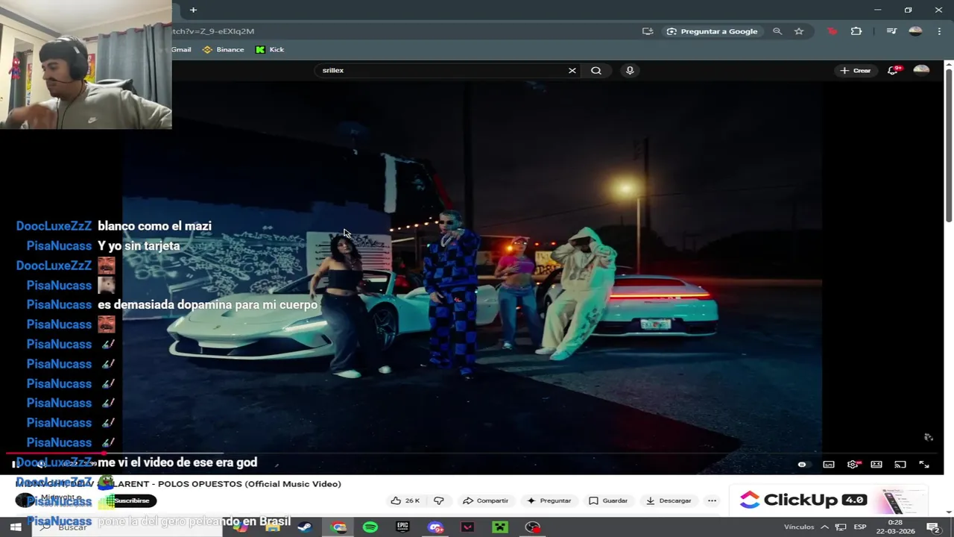
Task: Open the YouTube account avatar menu
Action: point(921,70)
